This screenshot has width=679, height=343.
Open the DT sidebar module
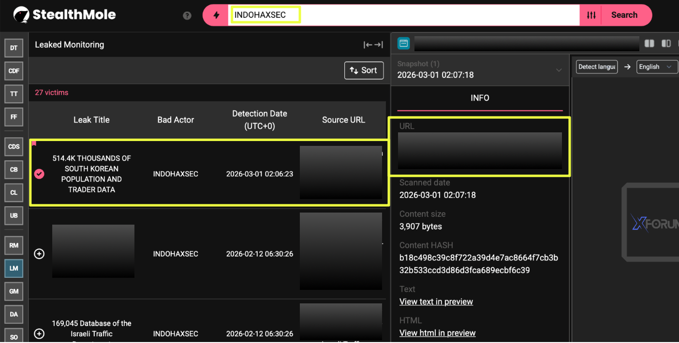(14, 48)
